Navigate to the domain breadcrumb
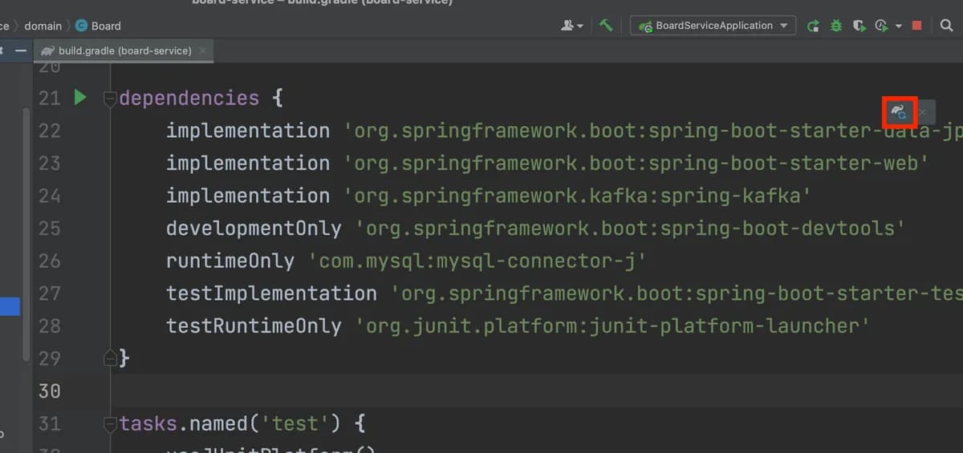This screenshot has height=453, width=963. [x=43, y=26]
